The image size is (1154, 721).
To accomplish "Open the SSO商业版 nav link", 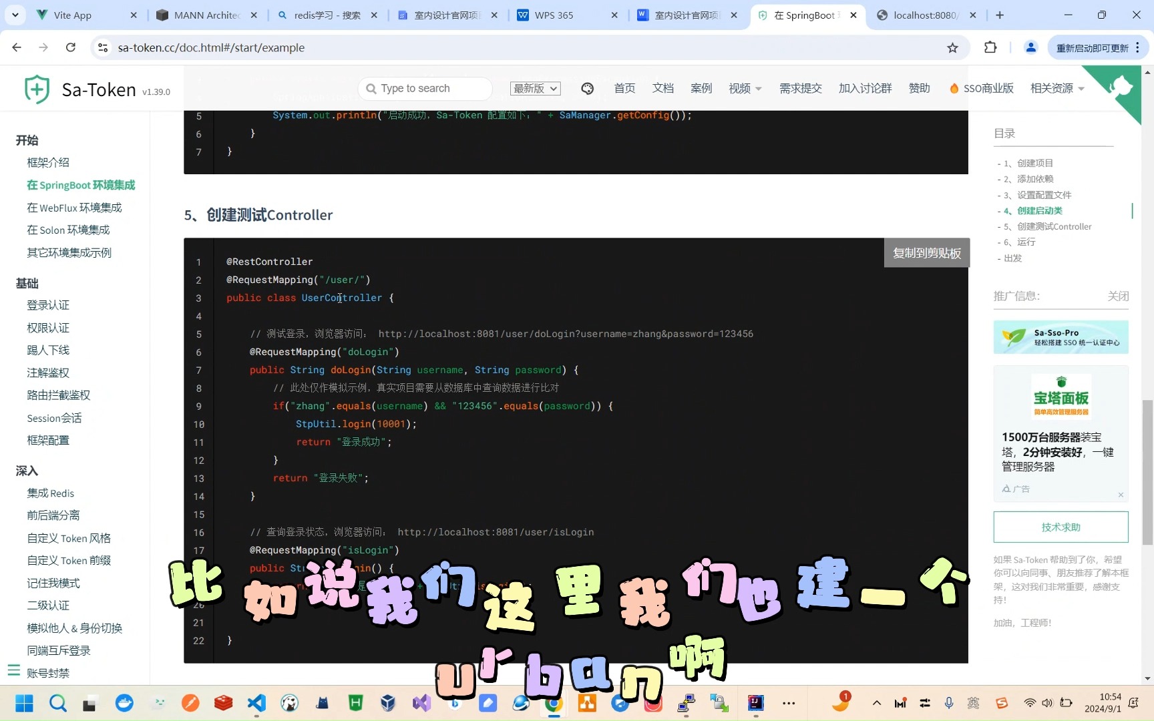I will click(981, 88).
